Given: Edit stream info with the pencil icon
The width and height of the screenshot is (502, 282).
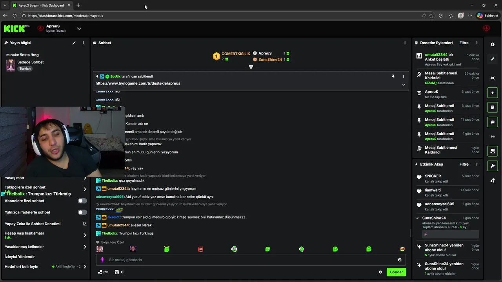Looking at the screenshot, I should coord(74,43).
